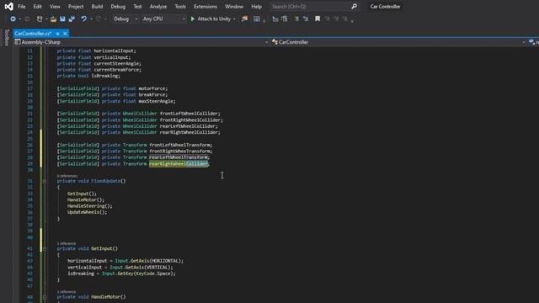The image size is (539, 303).
Task: Open the Extensions menu
Action: pyautogui.click(x=205, y=7)
